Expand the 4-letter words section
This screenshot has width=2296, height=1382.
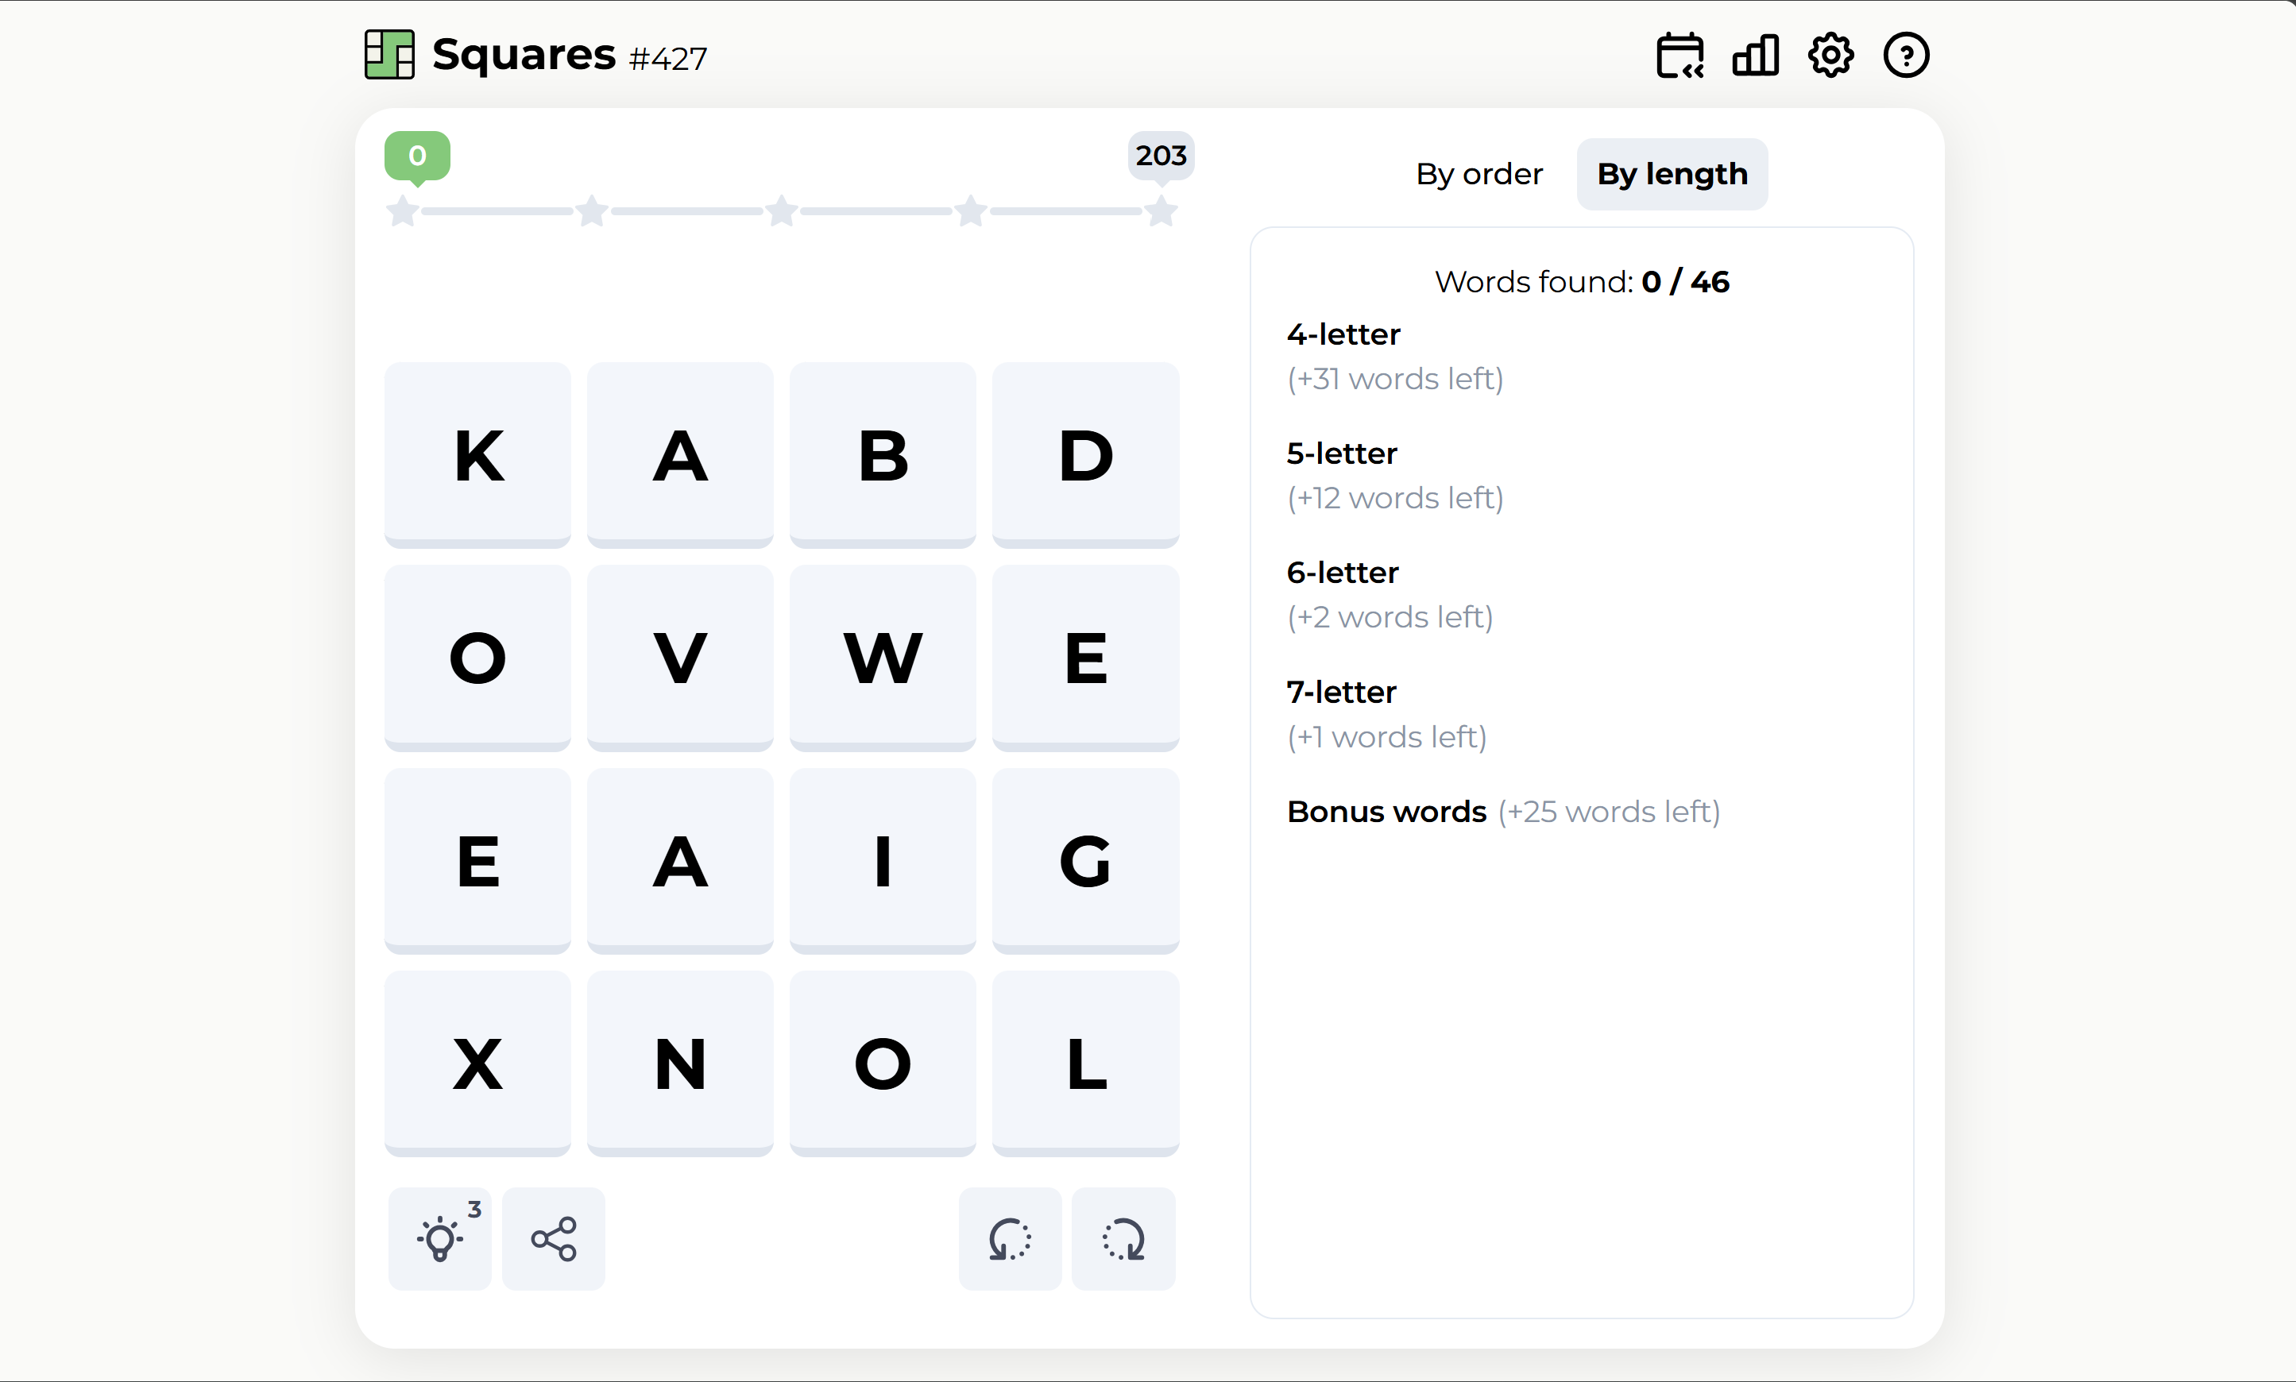coord(1343,334)
